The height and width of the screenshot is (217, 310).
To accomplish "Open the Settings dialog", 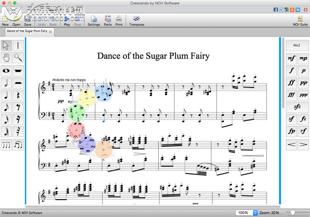I will tap(94, 21).
